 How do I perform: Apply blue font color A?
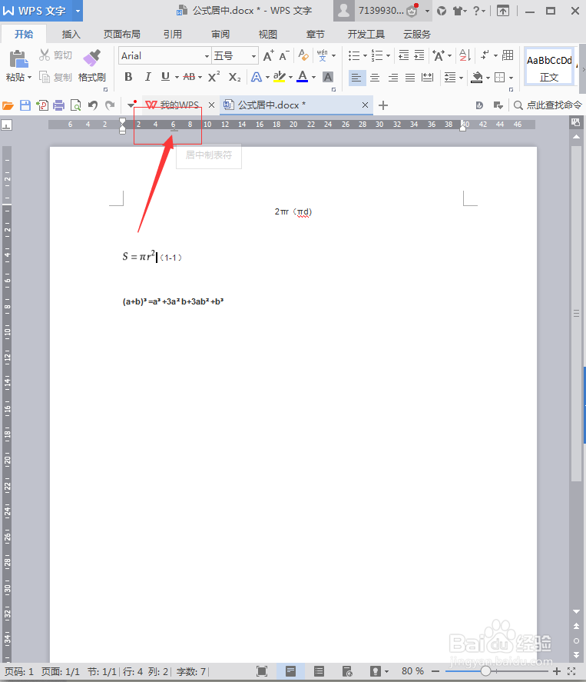(x=303, y=77)
